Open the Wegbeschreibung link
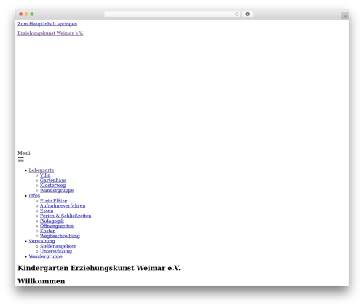 (x=60, y=236)
